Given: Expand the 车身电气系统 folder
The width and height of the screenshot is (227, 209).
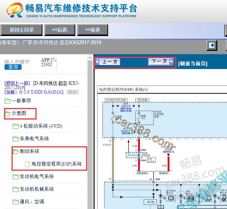Looking at the screenshot, I should pyautogui.click(x=34, y=139).
